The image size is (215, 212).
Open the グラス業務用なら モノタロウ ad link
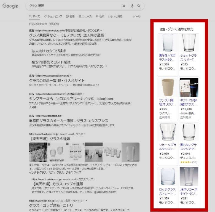(x=66, y=35)
